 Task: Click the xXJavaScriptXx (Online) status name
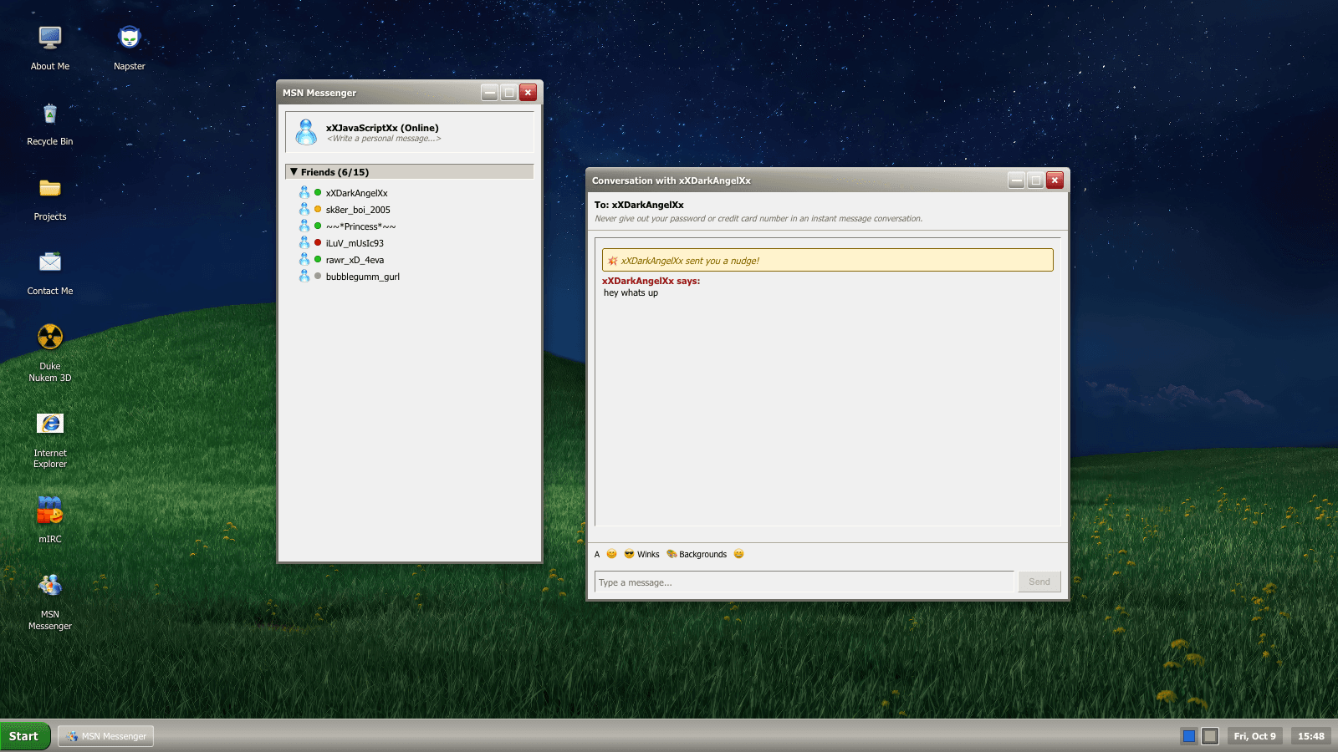pos(382,128)
